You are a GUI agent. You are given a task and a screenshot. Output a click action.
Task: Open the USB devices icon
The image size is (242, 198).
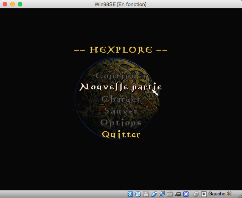point(154,194)
